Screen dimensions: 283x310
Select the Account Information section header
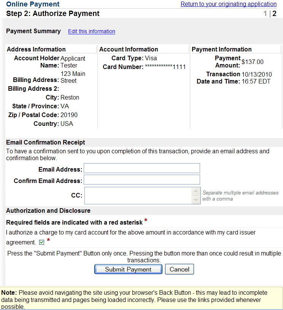click(129, 49)
